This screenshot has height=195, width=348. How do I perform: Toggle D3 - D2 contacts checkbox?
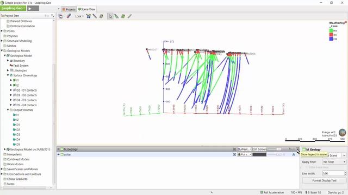tap(15, 95)
